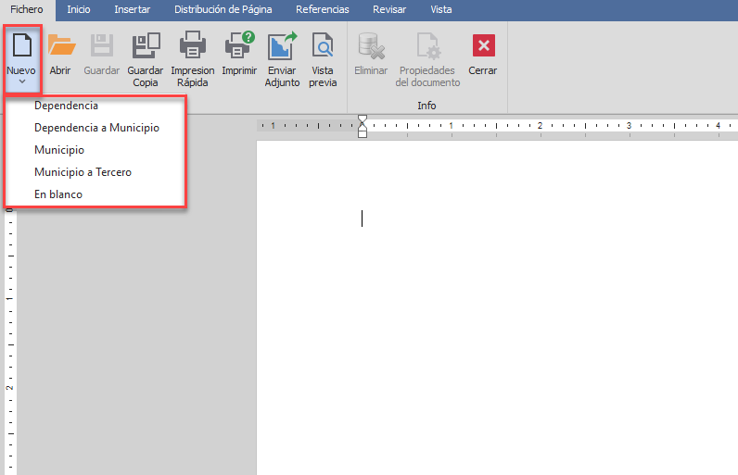Choose Dependencia a Municipio template
The image size is (738, 475).
(x=95, y=128)
